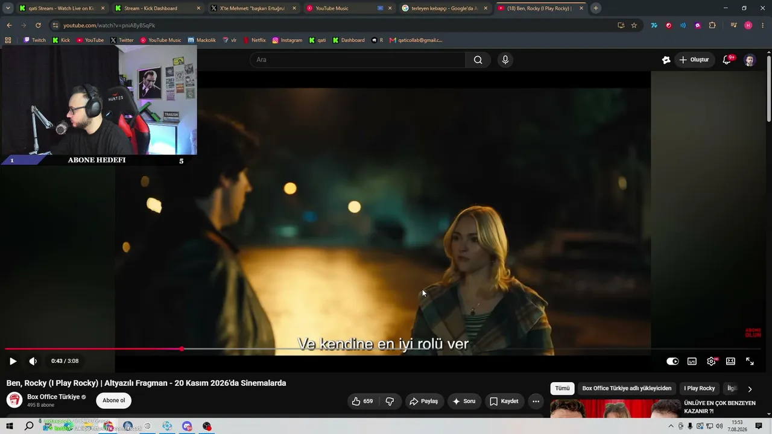The height and width of the screenshot is (434, 772).
Task: Open the Oluştur create menu
Action: (x=694, y=60)
